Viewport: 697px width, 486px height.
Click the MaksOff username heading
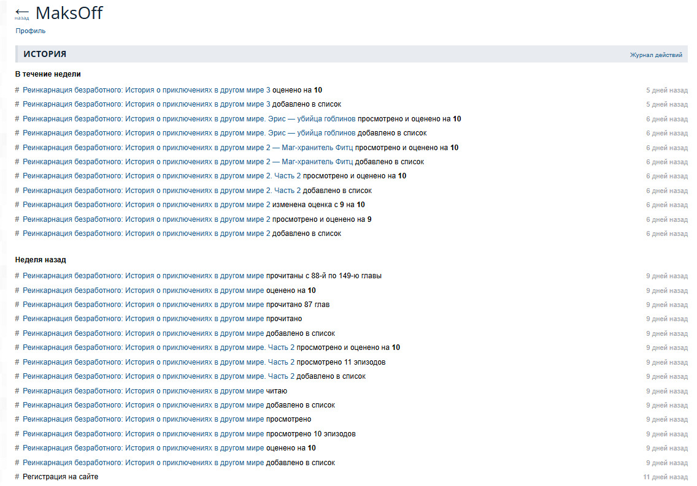(69, 13)
